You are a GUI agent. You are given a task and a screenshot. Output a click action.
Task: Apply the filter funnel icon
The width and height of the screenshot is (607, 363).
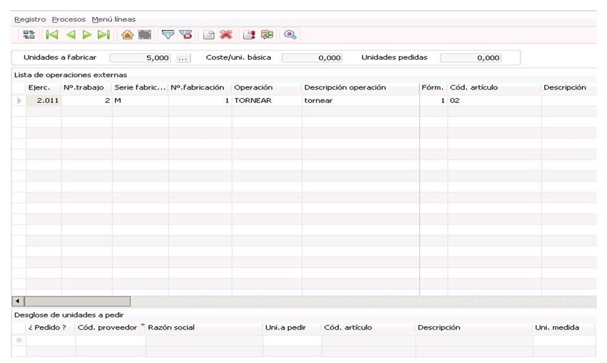point(167,35)
